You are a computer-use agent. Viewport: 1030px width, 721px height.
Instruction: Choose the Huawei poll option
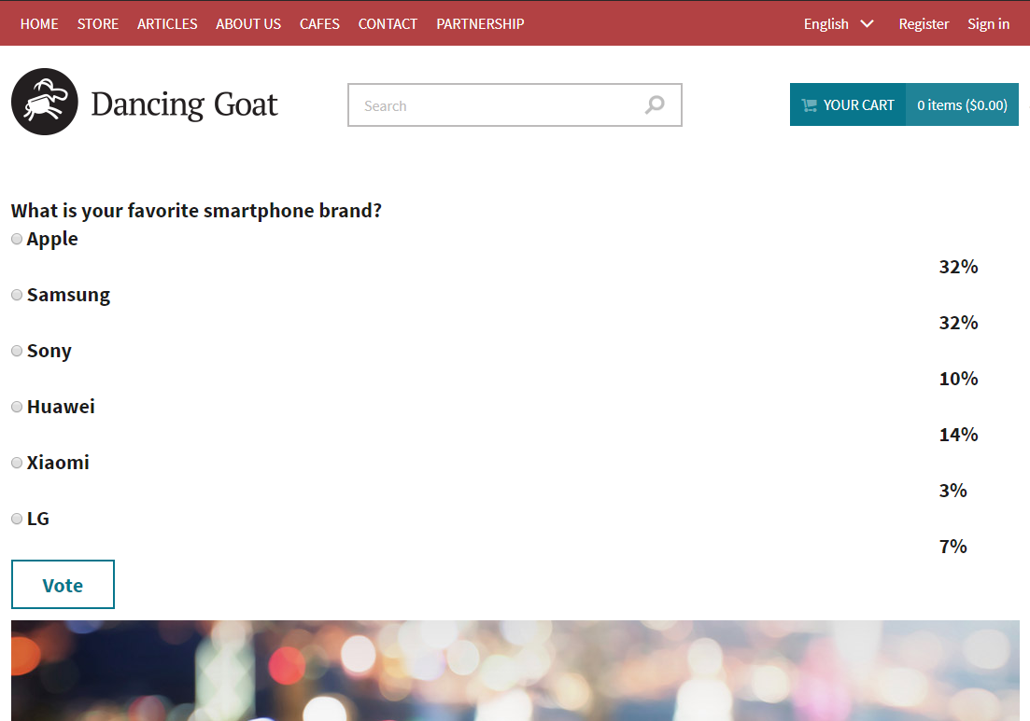17,407
